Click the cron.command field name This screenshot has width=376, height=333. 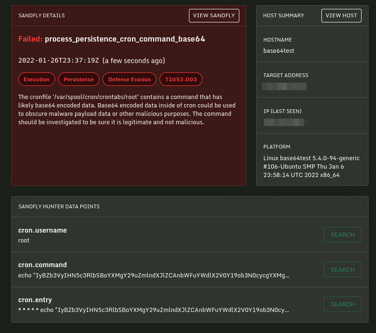42,265
